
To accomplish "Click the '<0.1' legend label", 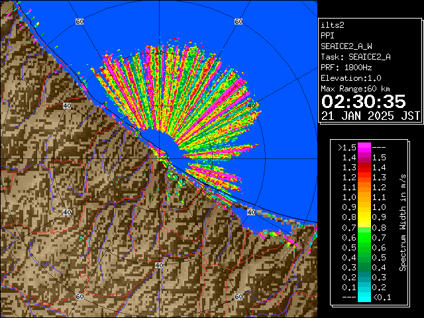I will [382, 297].
